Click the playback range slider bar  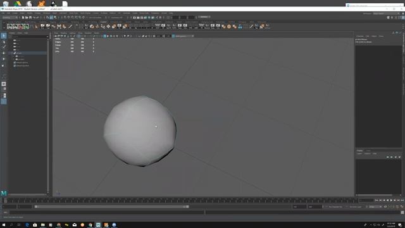click(x=111, y=206)
